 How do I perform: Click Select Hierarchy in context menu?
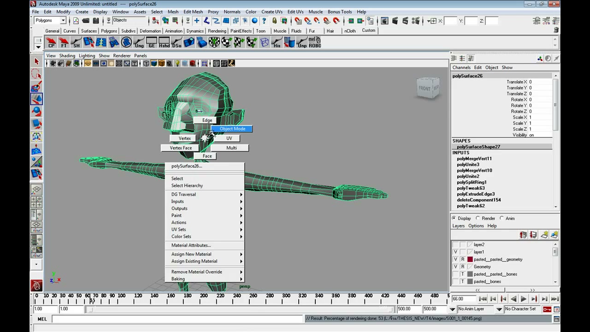click(x=187, y=185)
